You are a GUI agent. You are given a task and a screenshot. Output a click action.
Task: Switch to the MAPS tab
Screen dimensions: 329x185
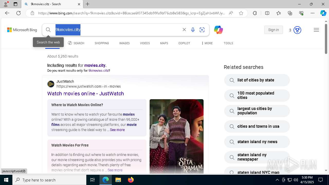(x=164, y=43)
